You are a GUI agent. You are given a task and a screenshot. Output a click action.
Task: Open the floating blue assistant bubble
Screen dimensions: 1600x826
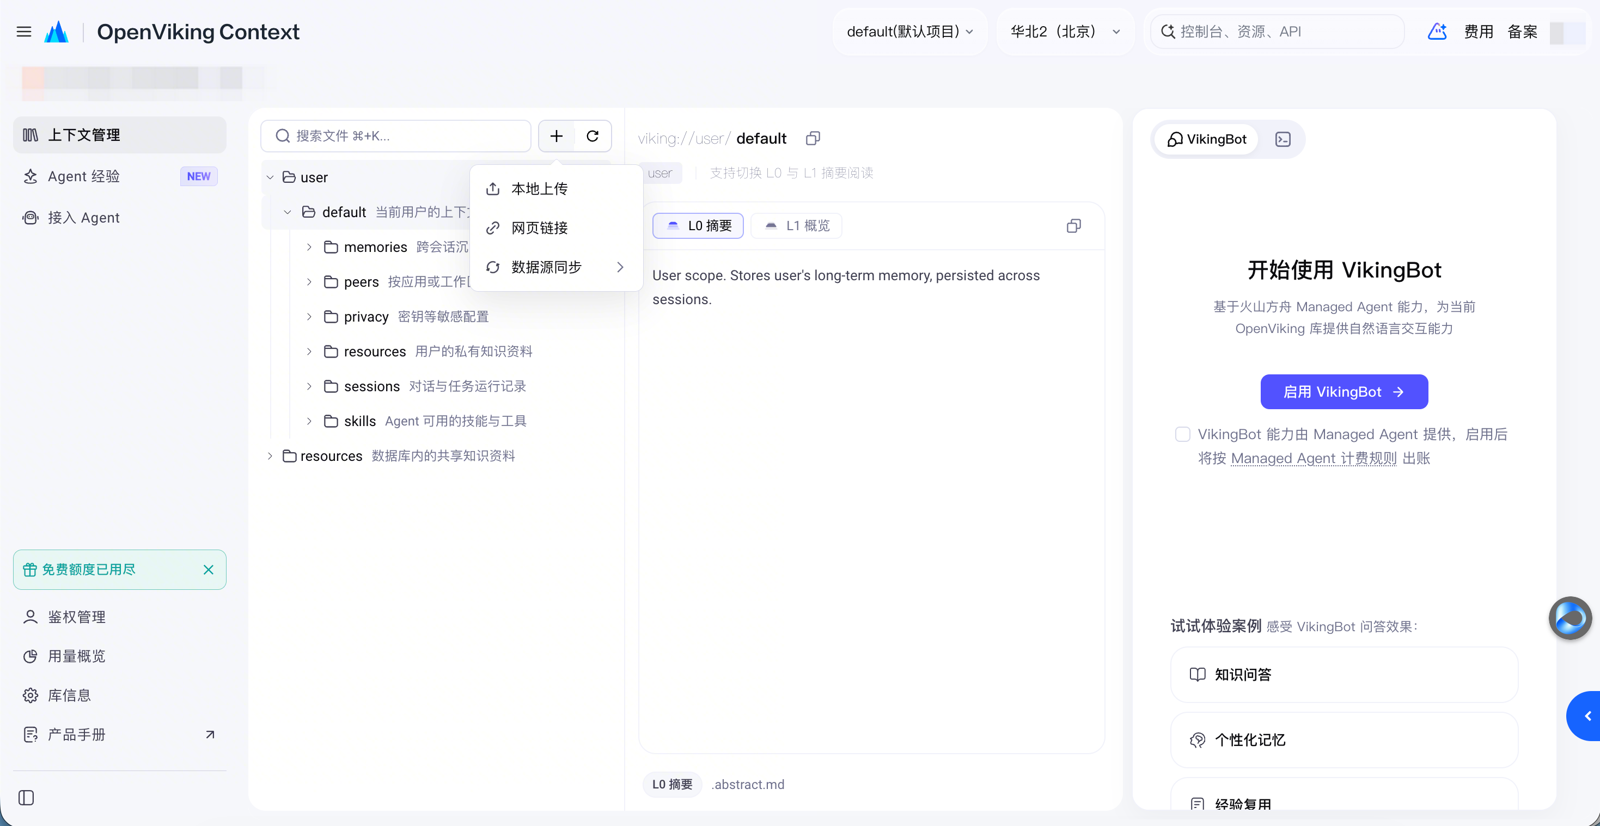pyautogui.click(x=1570, y=618)
